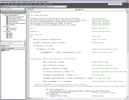Select Sheet4 (Equipment) in project tree
This screenshot has height=100, width=129.
pos(13,22)
